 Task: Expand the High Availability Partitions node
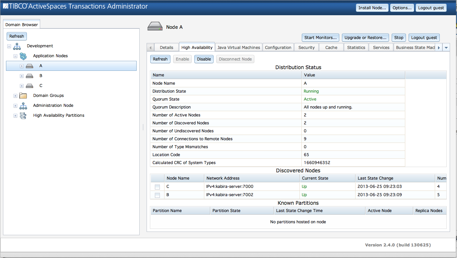[15, 115]
